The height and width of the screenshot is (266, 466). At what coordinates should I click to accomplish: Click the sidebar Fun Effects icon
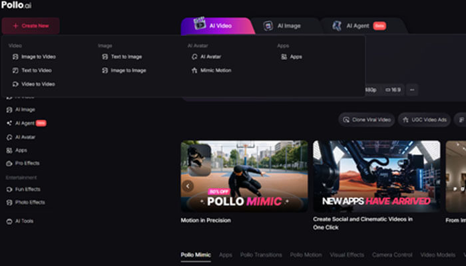pos(9,189)
